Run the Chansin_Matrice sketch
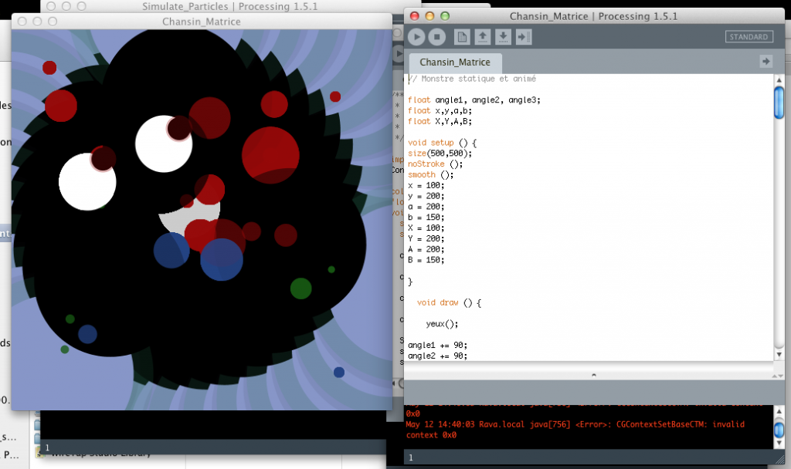Viewport: 791px width, 469px height. click(416, 37)
